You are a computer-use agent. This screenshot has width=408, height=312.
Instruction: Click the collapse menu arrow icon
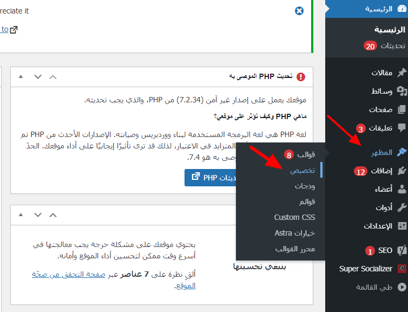(402, 287)
